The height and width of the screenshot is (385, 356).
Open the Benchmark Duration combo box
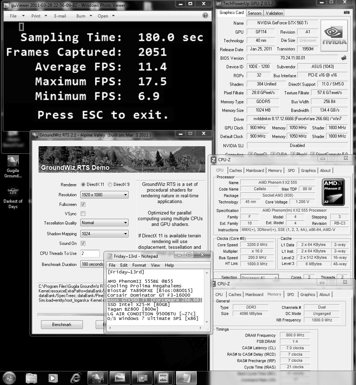[92, 264]
